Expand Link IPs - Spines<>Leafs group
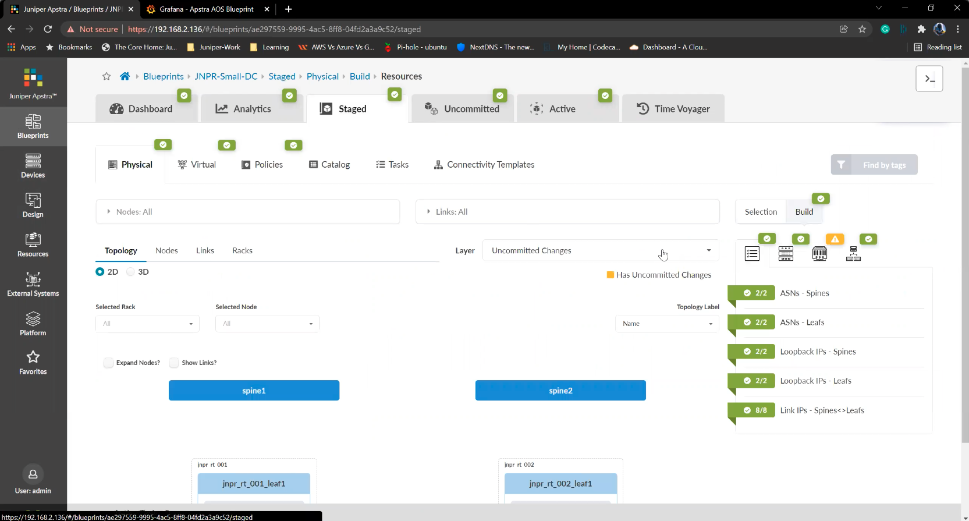This screenshot has width=969, height=521. 822,410
